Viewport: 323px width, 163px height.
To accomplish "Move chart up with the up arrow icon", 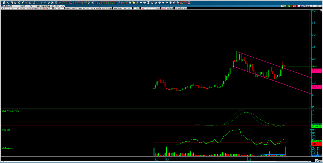I will [x=167, y=3].
